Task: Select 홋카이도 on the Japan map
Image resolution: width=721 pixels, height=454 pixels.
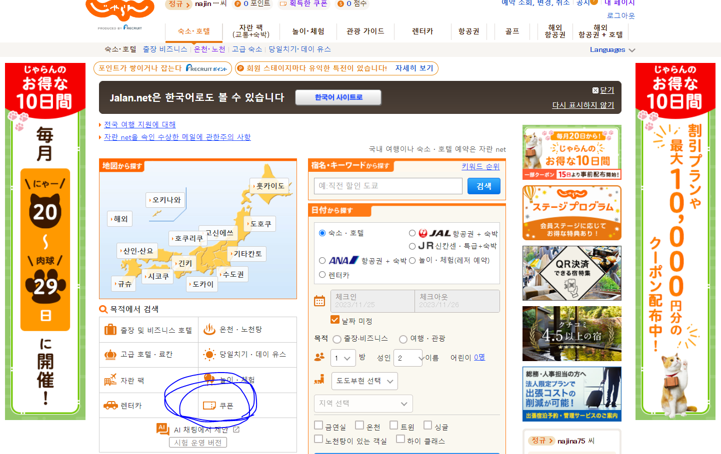Action: click(270, 186)
